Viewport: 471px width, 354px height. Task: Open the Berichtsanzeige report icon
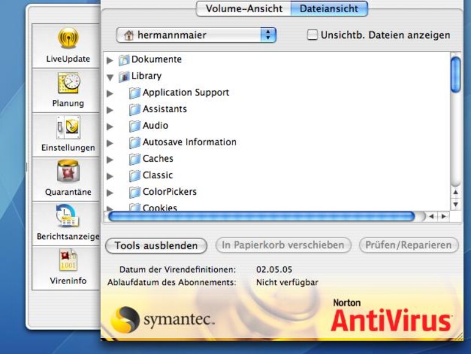(67, 216)
